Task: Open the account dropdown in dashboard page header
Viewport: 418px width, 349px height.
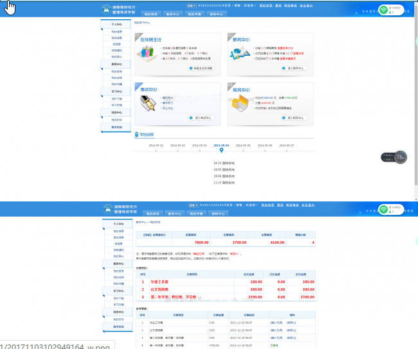Action: (191, 6)
